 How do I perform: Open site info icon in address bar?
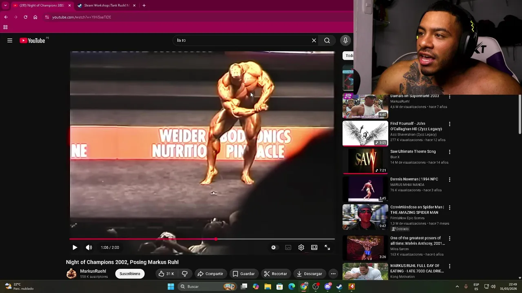47,17
